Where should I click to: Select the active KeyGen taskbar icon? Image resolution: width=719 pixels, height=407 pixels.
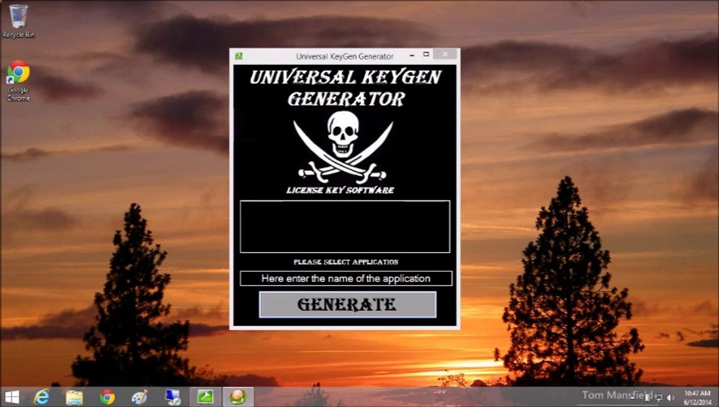click(x=238, y=397)
